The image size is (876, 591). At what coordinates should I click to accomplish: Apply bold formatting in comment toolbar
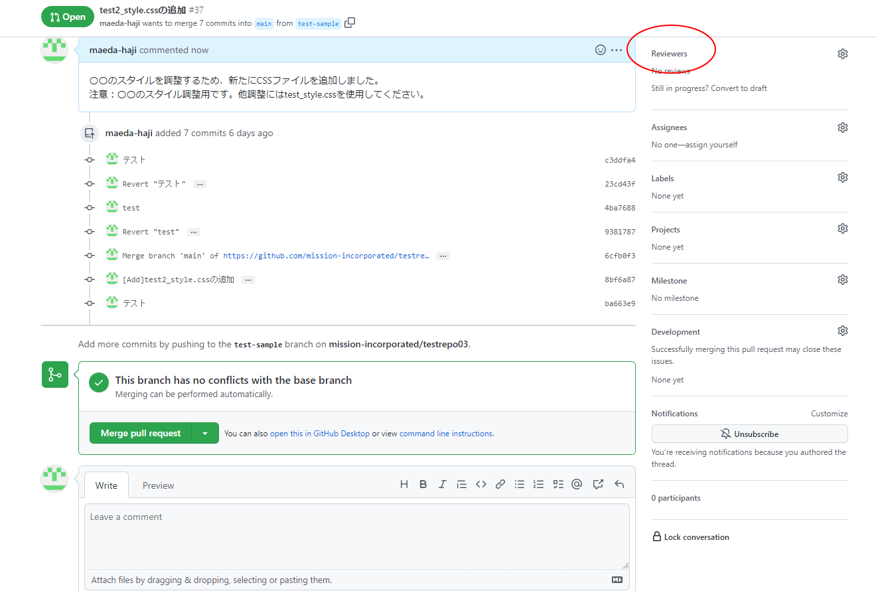point(423,485)
